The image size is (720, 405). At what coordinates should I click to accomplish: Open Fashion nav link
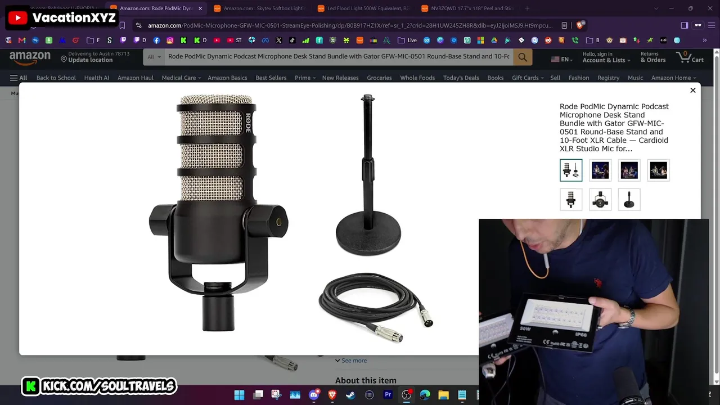click(579, 78)
